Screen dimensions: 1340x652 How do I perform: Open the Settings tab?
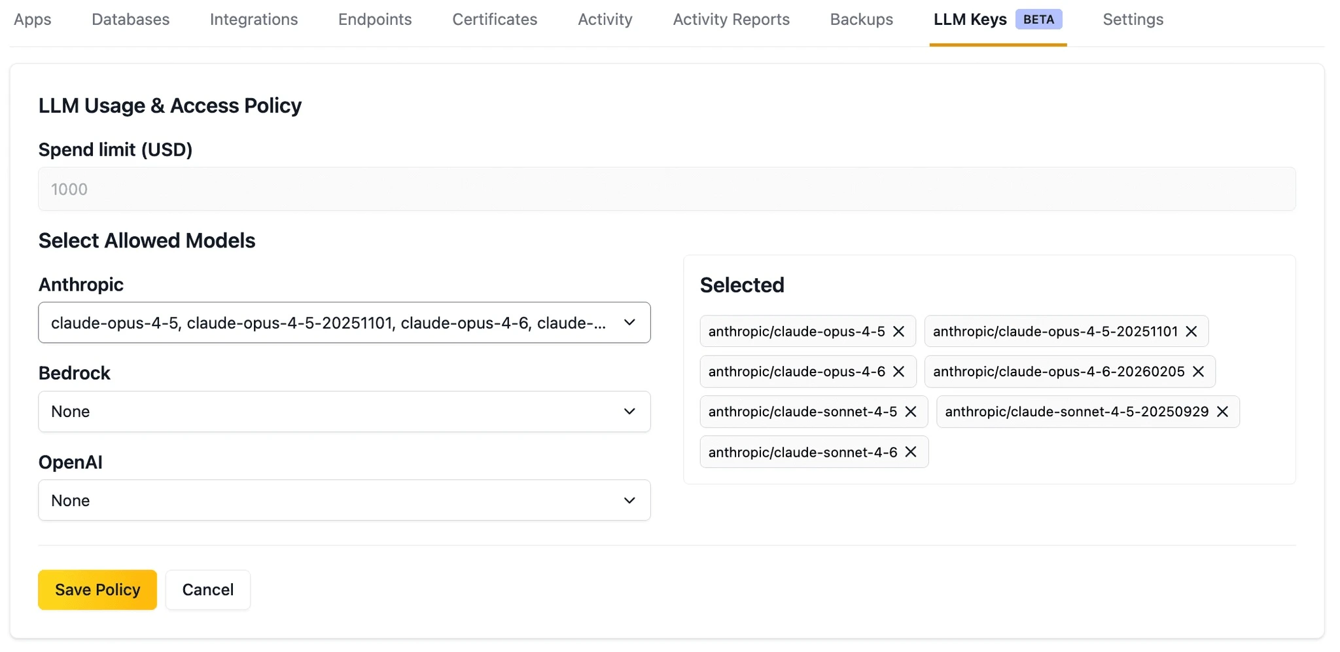click(1133, 20)
